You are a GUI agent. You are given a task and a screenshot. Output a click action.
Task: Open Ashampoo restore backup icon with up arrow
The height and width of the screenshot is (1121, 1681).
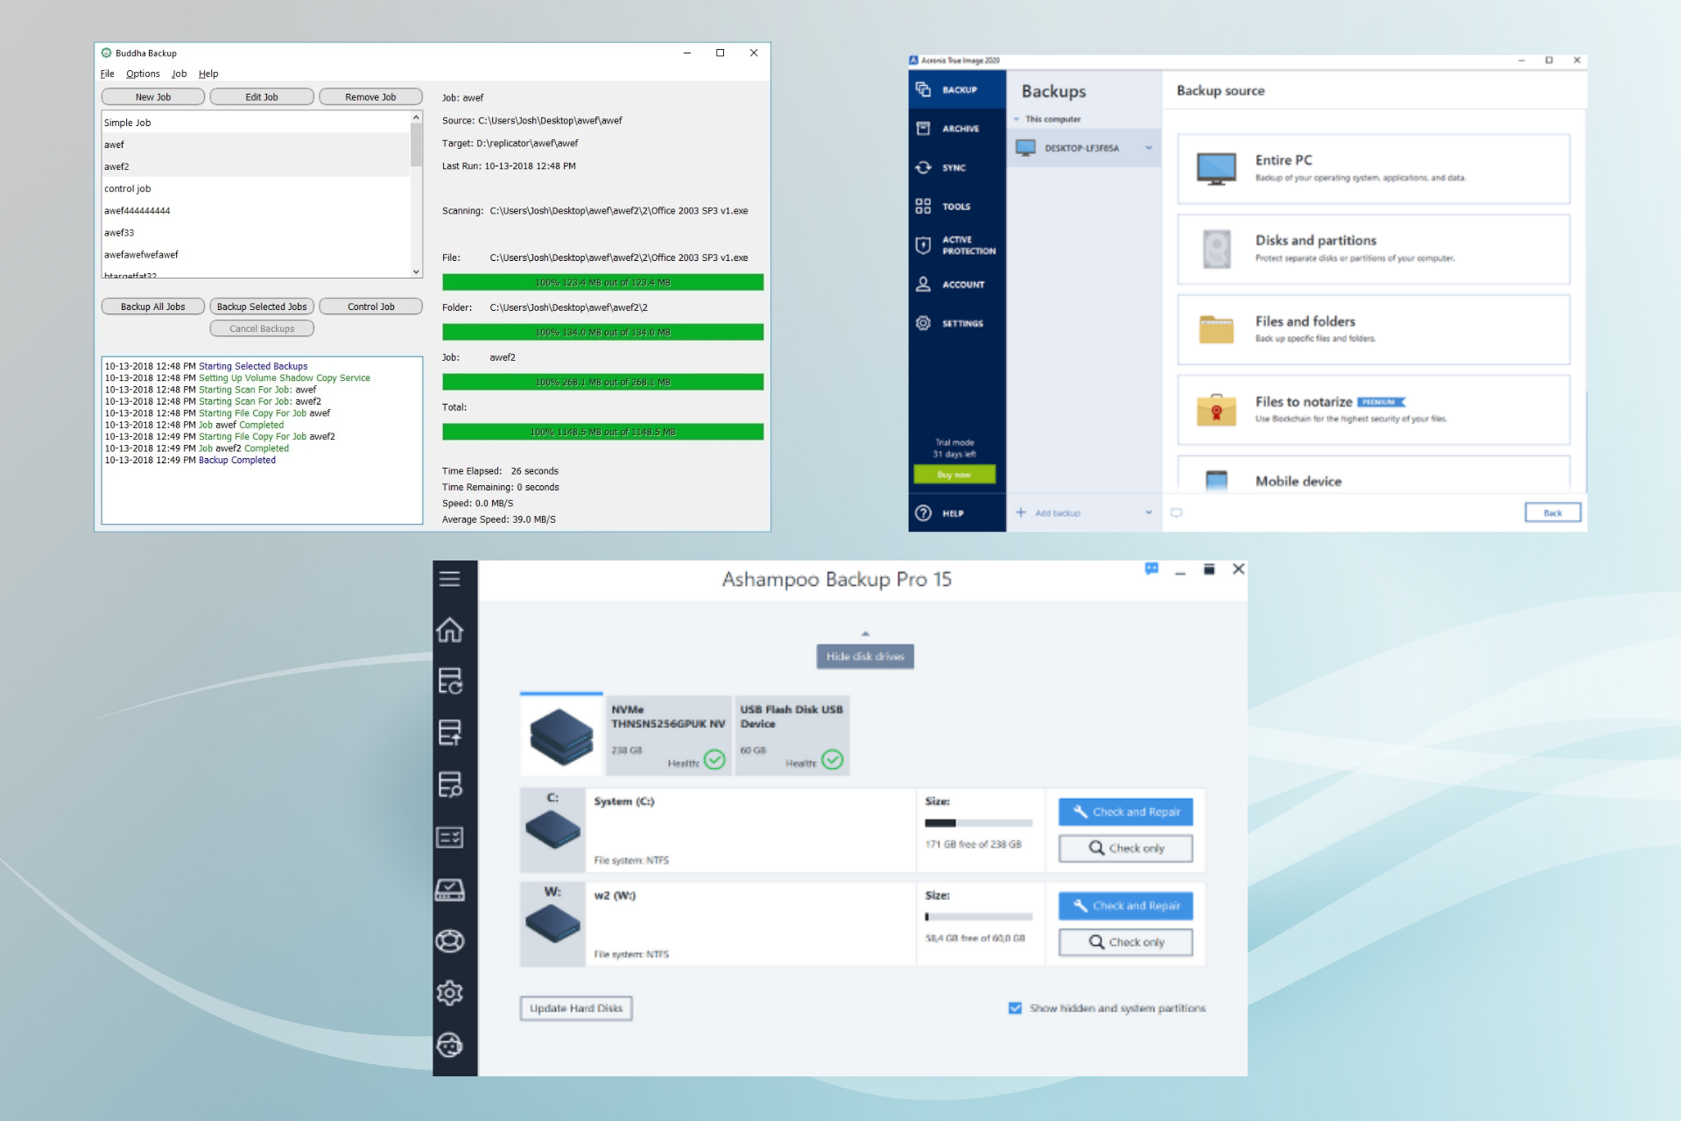pyautogui.click(x=450, y=732)
